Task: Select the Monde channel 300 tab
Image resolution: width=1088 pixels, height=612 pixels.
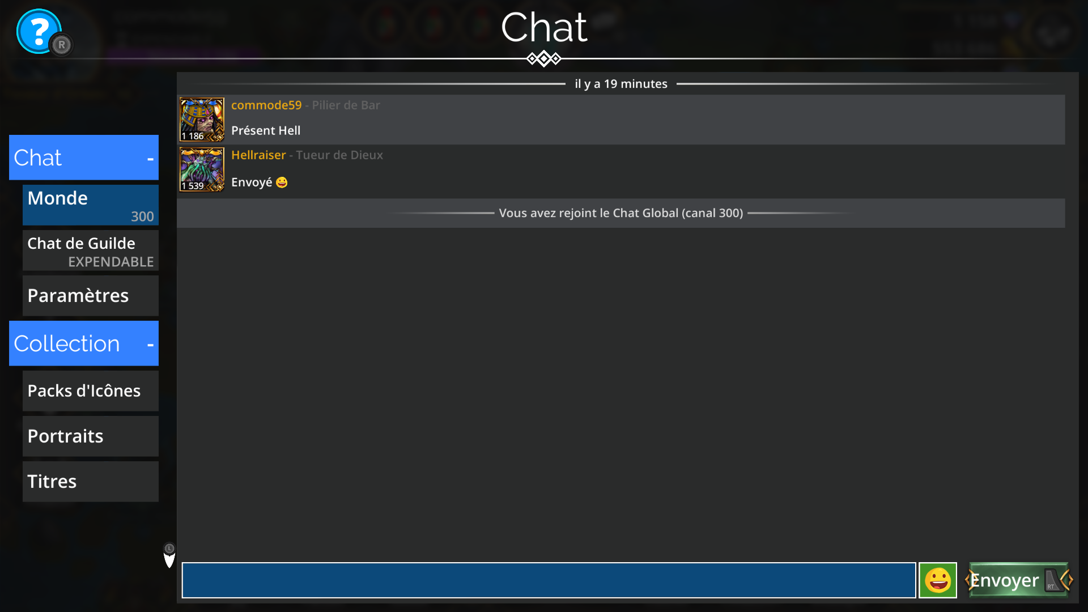Action: (x=91, y=205)
